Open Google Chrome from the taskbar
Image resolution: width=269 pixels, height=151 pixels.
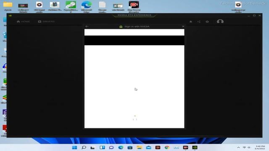pos(167,147)
